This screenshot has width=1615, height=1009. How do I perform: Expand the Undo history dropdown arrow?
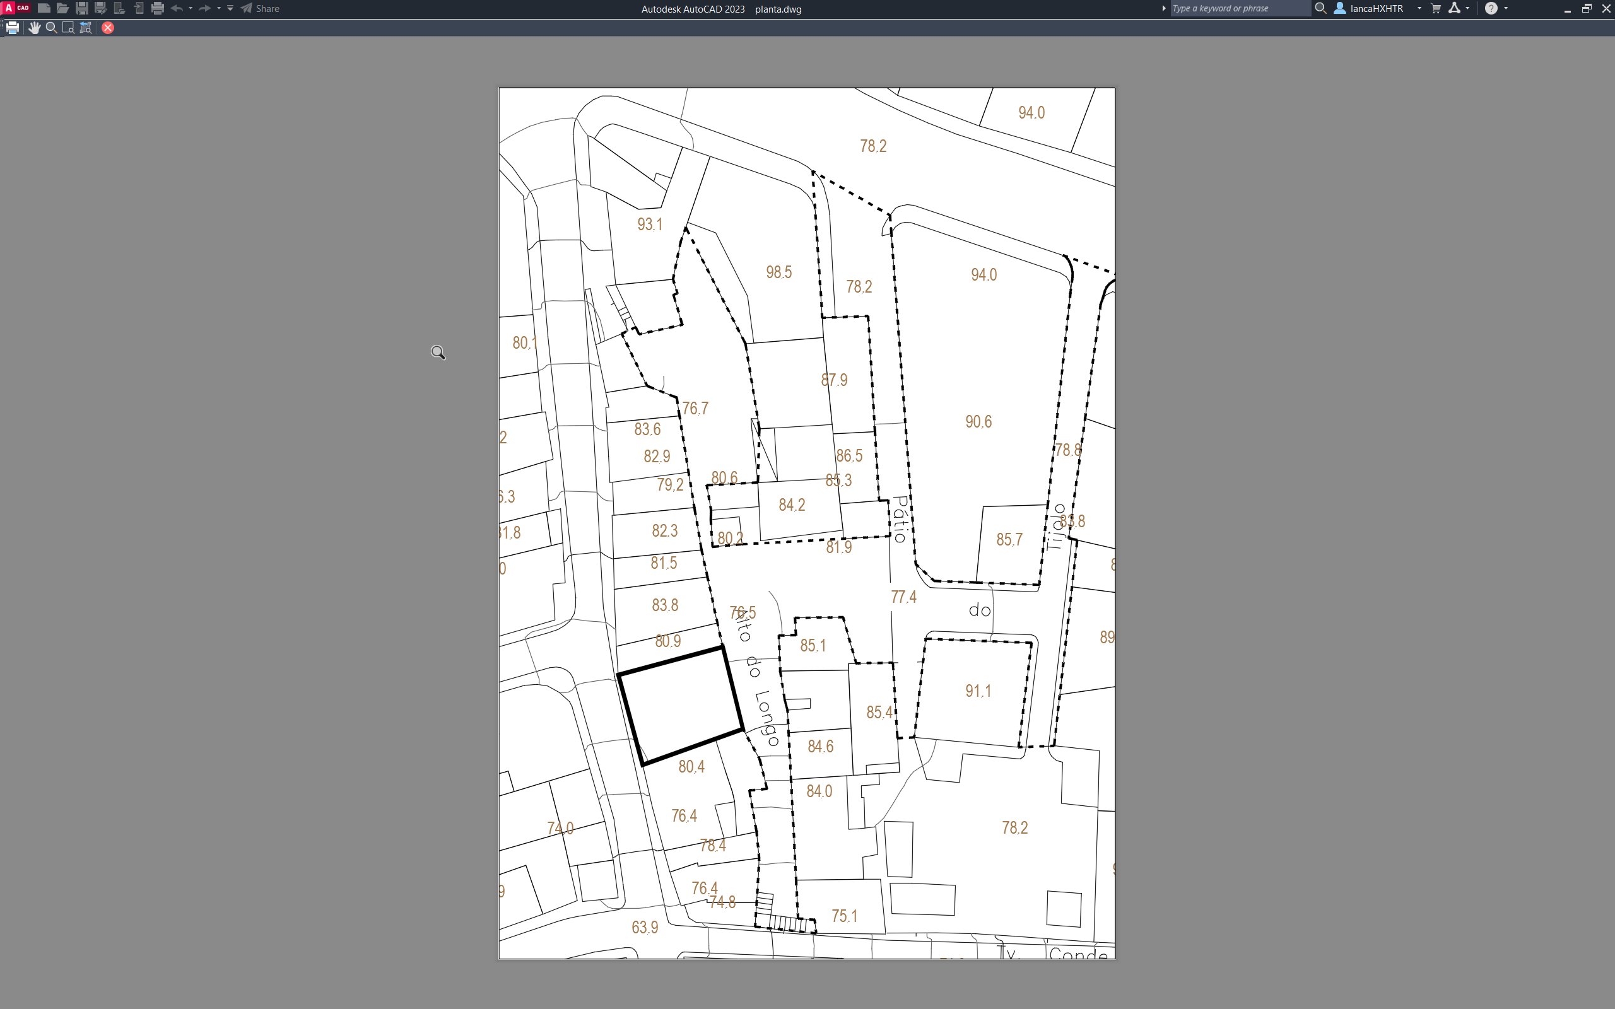coord(191,9)
